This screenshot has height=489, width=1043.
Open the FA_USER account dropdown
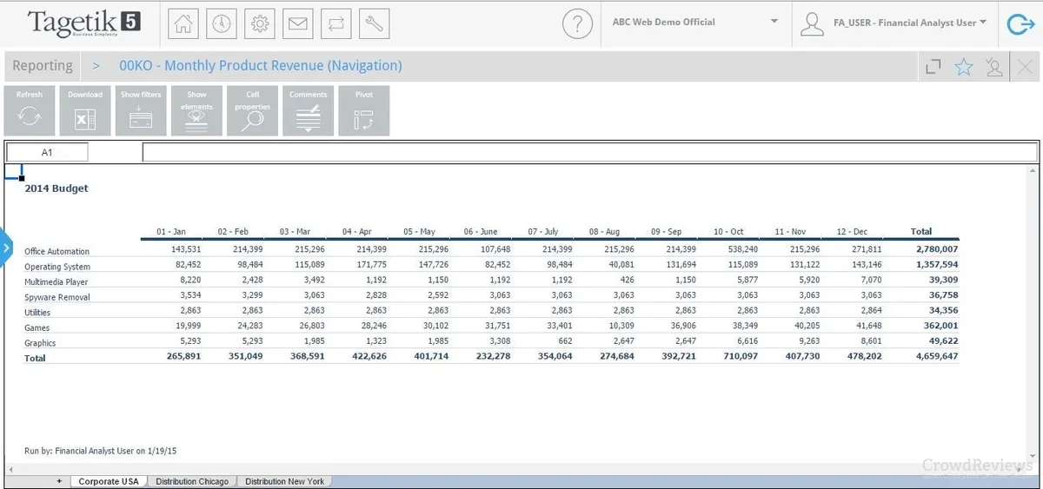tap(894, 23)
